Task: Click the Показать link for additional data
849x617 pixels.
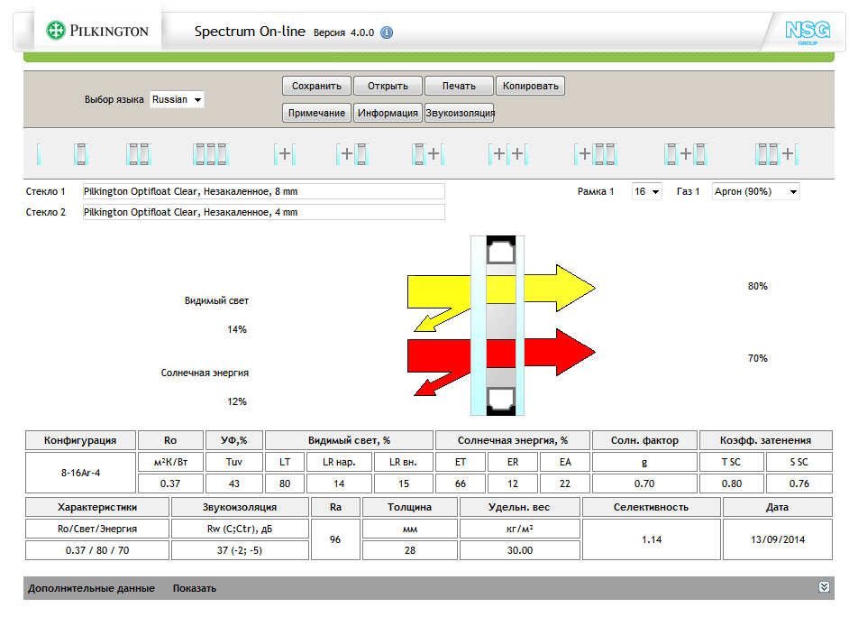Action: [195, 588]
